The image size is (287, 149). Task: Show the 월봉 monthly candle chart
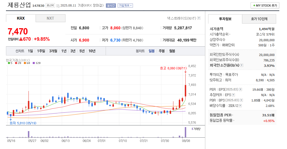point(172,51)
